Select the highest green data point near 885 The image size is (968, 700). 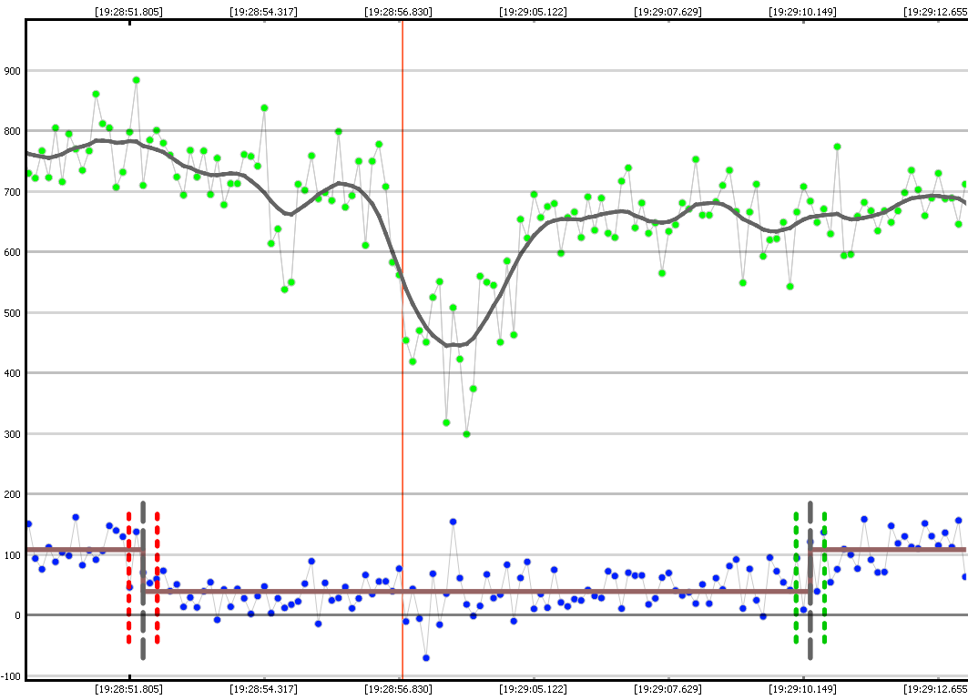coord(136,80)
